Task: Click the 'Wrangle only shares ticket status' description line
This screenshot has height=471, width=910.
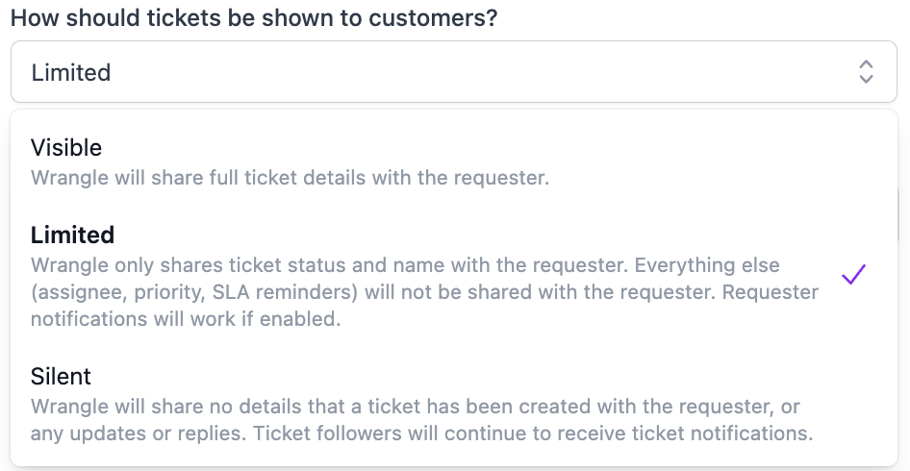Action: point(405,264)
